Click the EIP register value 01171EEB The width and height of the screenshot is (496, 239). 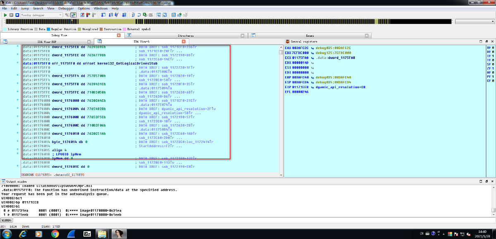pyautogui.click(x=301, y=87)
